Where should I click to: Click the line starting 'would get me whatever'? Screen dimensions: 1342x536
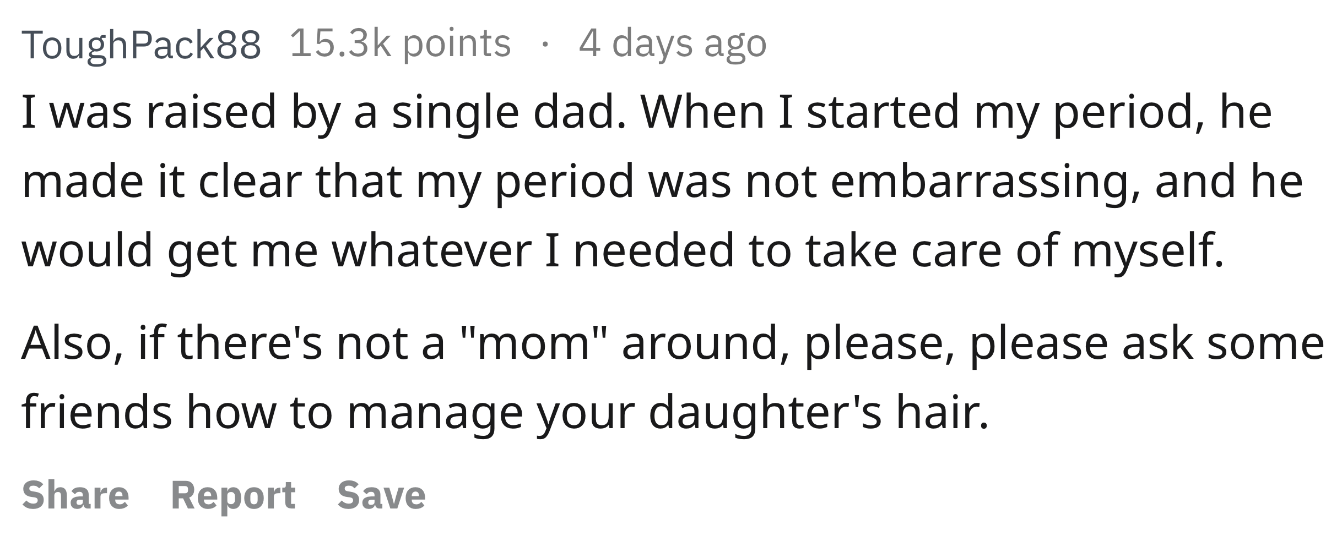pos(623,251)
